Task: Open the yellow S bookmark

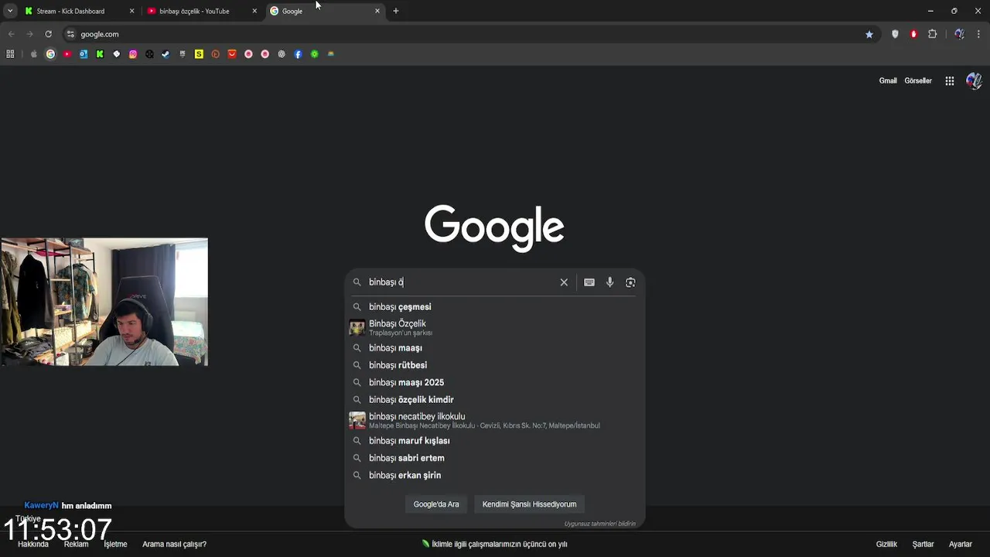Action: tap(199, 54)
